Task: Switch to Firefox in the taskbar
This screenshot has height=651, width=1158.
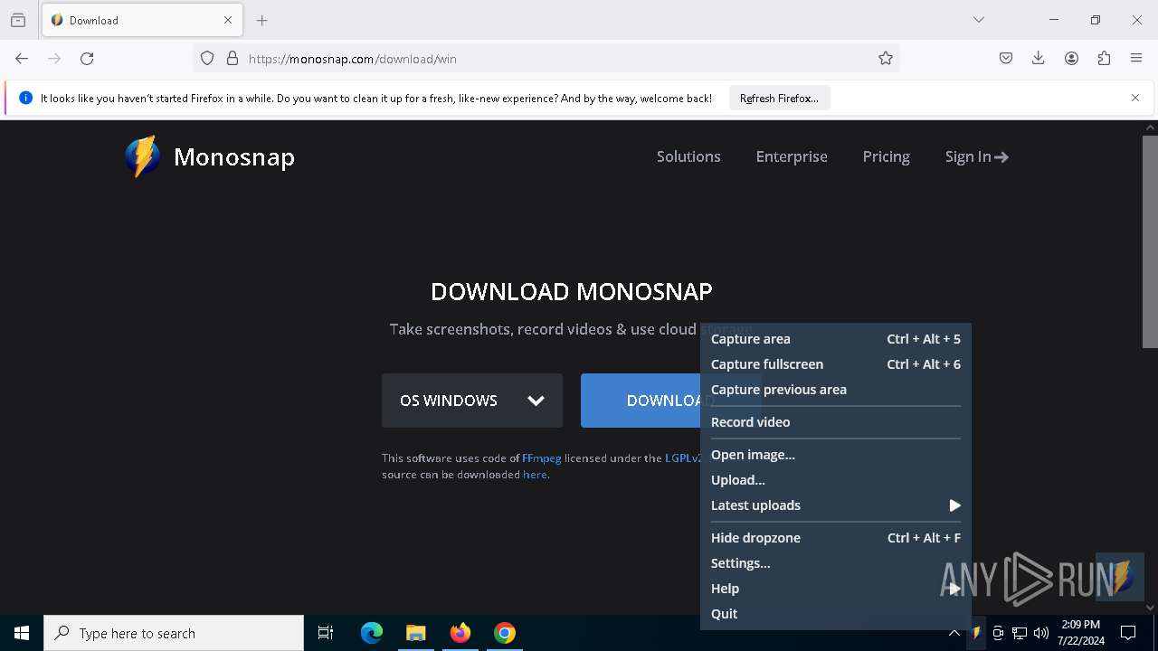Action: [x=460, y=633]
